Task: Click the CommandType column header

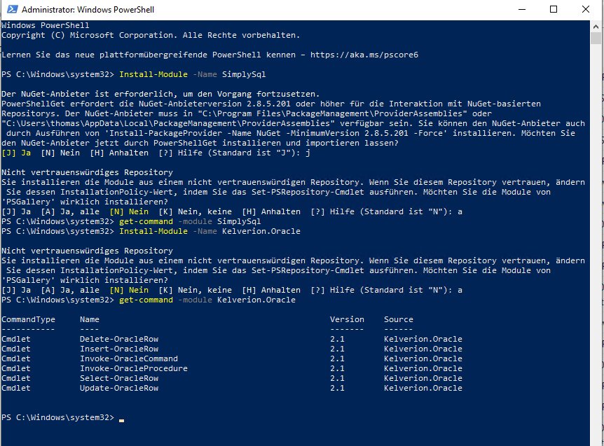Action: (x=28, y=319)
